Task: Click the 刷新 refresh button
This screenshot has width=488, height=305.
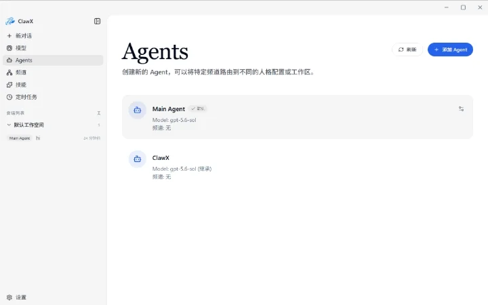Action: point(407,49)
